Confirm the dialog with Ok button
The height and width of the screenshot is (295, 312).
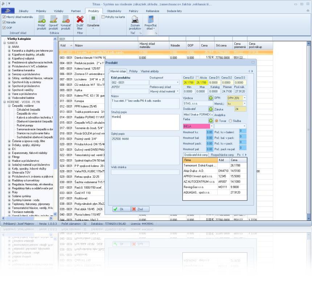click(x=122, y=209)
